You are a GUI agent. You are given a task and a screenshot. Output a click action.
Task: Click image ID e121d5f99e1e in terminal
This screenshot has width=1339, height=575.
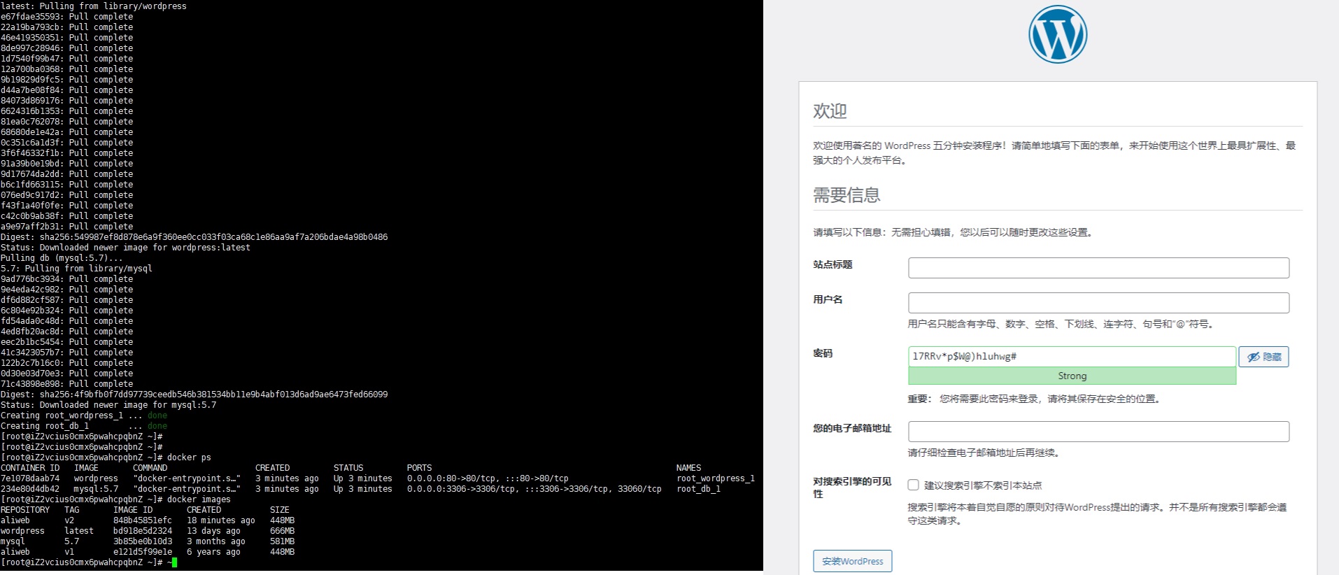[x=143, y=552]
